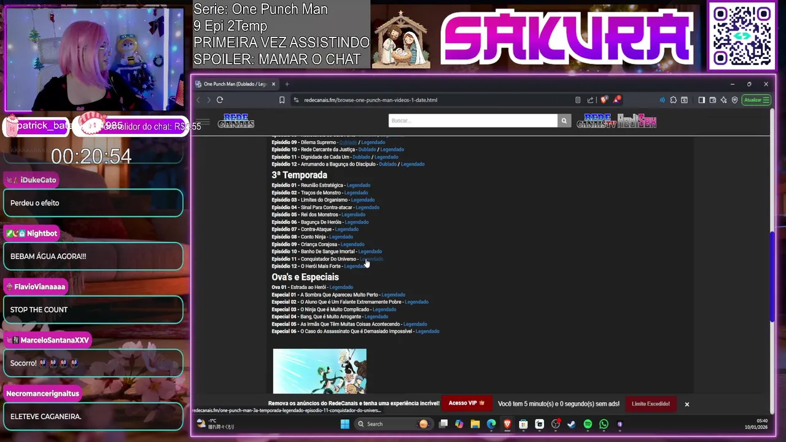Click the site search magnifier button
786x442 pixels.
point(564,120)
